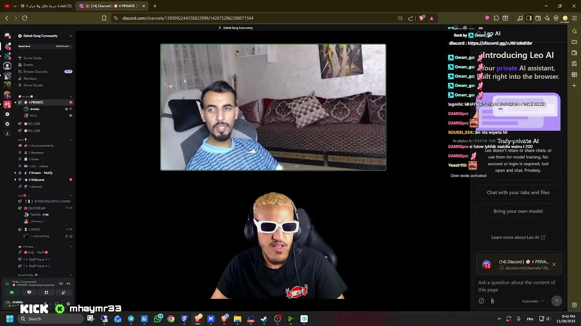Toggle soundboard button in voice panel
This screenshot has height=326, width=581.
[64, 292]
